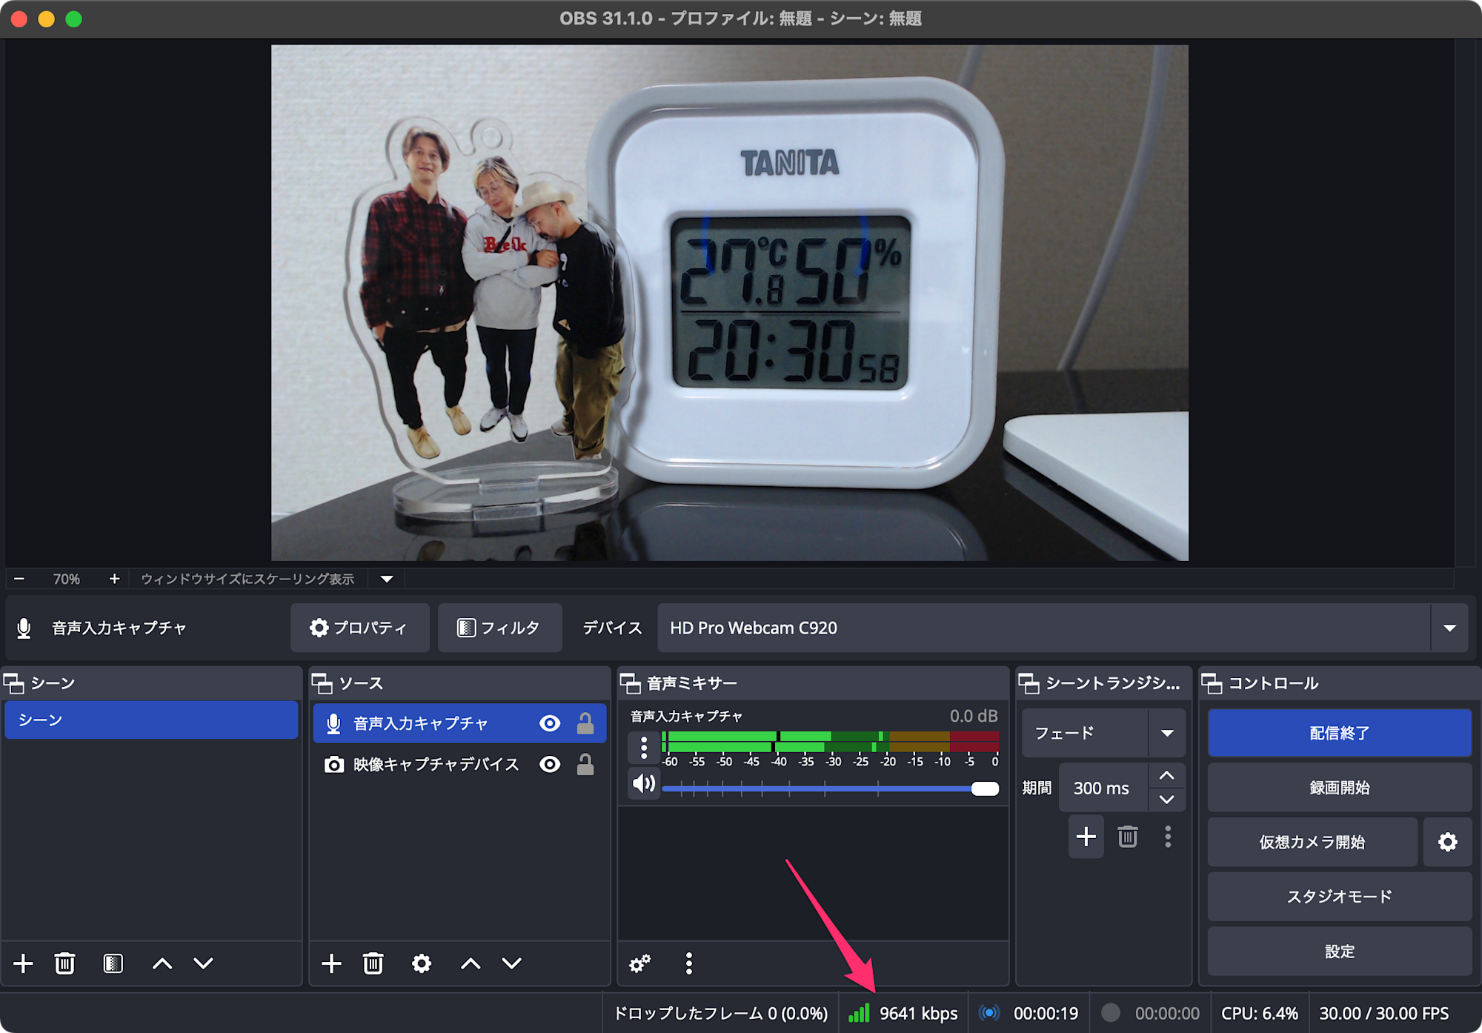1482x1033 pixels.
Task: Zoom in preview with plus button
Action: 114,579
